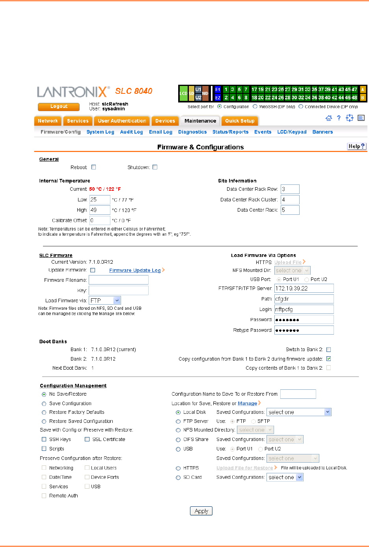Open the System Log submenu
Screen dimensions: 369x547
pyautogui.click(x=100, y=132)
